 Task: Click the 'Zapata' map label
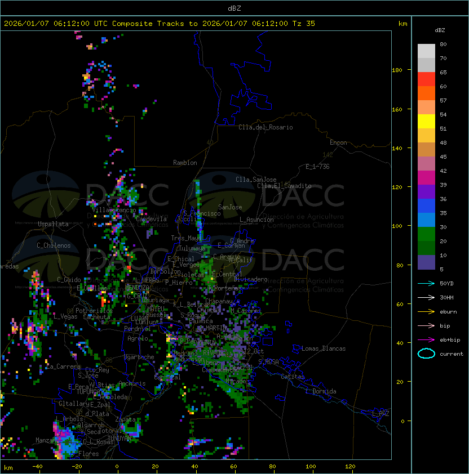click(125, 419)
